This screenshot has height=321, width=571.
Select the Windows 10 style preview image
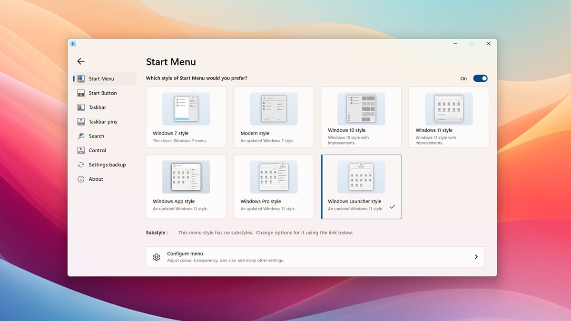coord(361,109)
